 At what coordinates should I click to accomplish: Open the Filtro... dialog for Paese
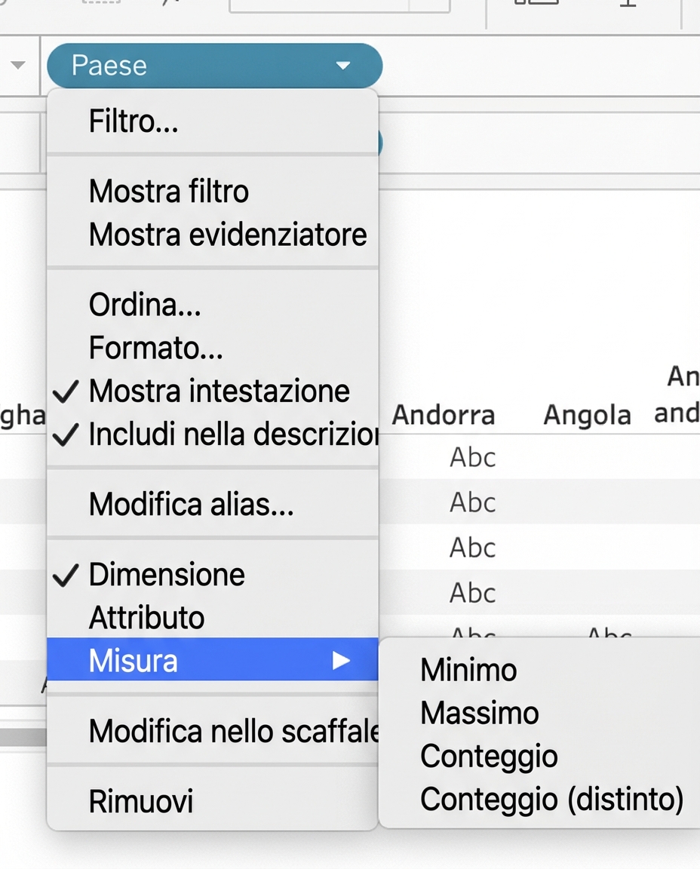(134, 121)
